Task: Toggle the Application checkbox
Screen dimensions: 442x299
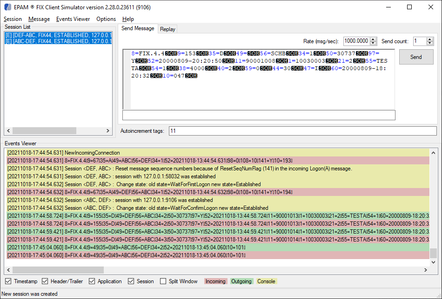Action: click(92, 281)
